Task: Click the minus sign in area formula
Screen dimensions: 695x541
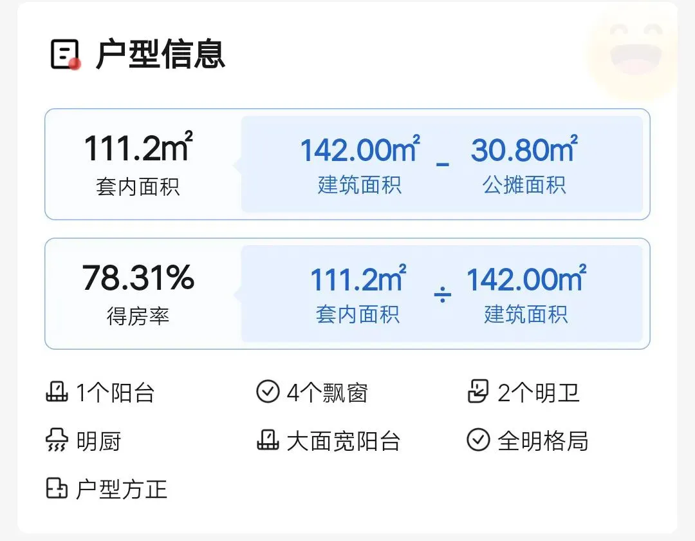Action: (442, 164)
